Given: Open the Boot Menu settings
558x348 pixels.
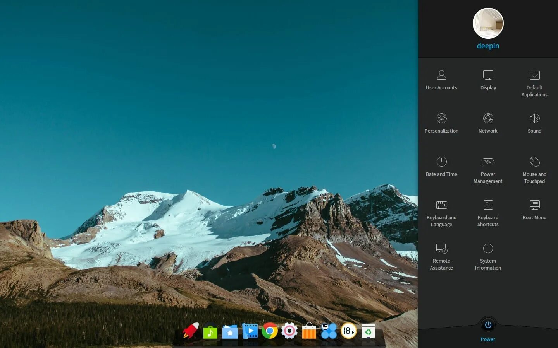Looking at the screenshot, I should coord(534,210).
